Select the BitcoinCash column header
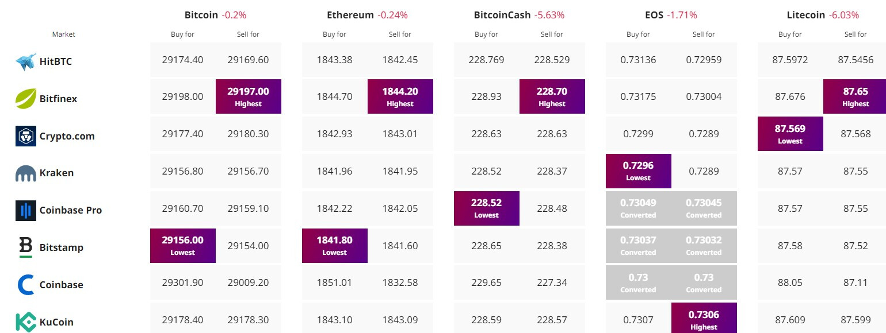The height and width of the screenshot is (333, 886). pyautogui.click(x=502, y=15)
